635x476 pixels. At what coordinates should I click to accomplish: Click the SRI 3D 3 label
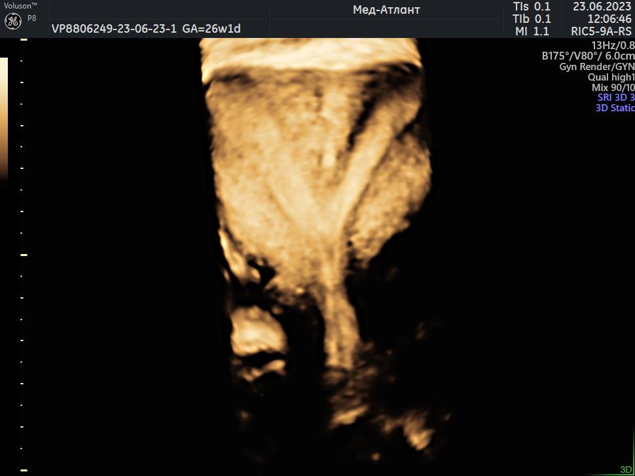click(616, 97)
